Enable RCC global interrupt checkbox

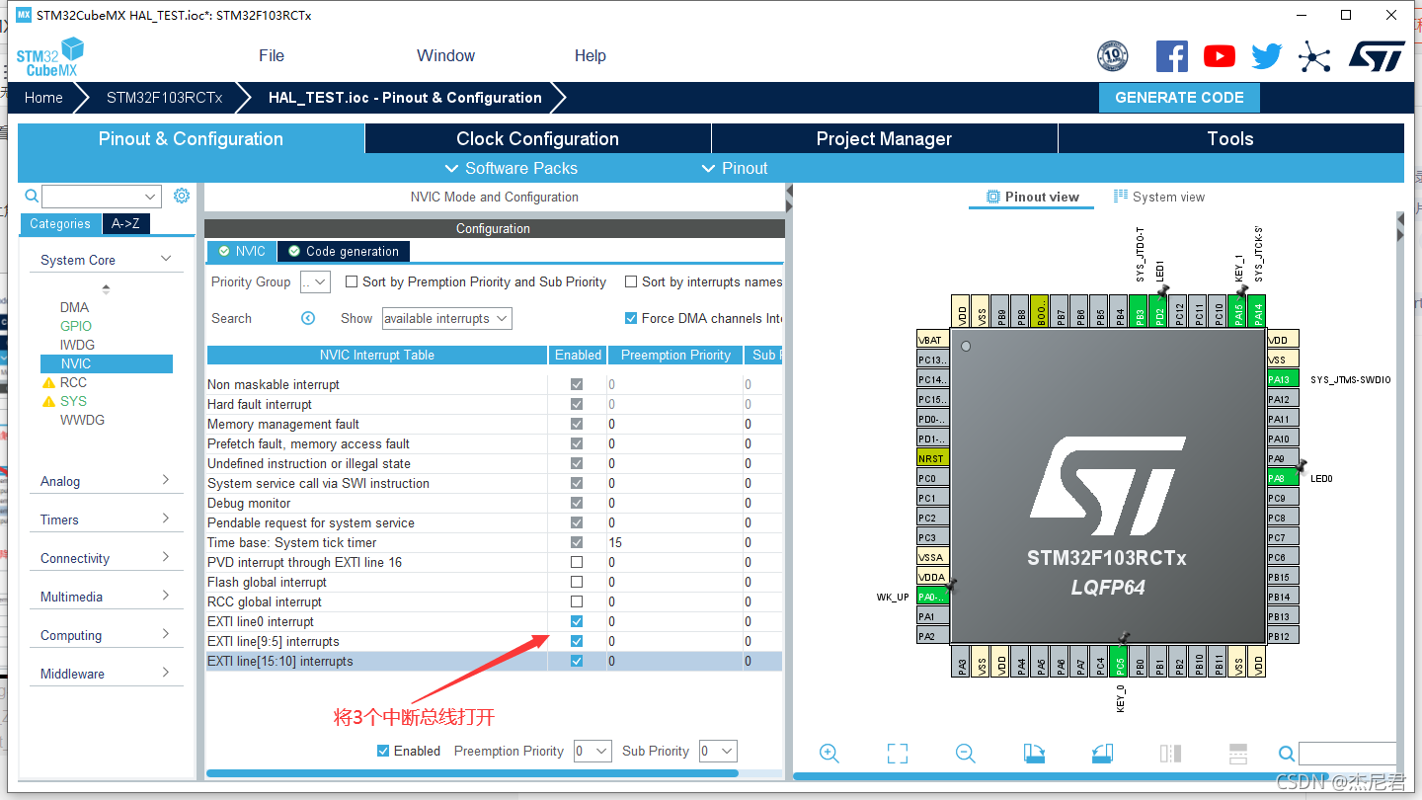577,601
